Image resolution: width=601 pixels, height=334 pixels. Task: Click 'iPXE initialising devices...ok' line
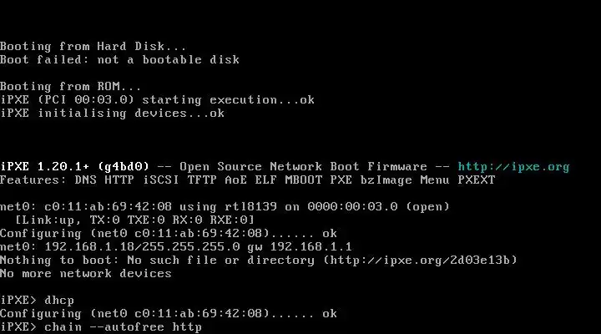click(112, 113)
